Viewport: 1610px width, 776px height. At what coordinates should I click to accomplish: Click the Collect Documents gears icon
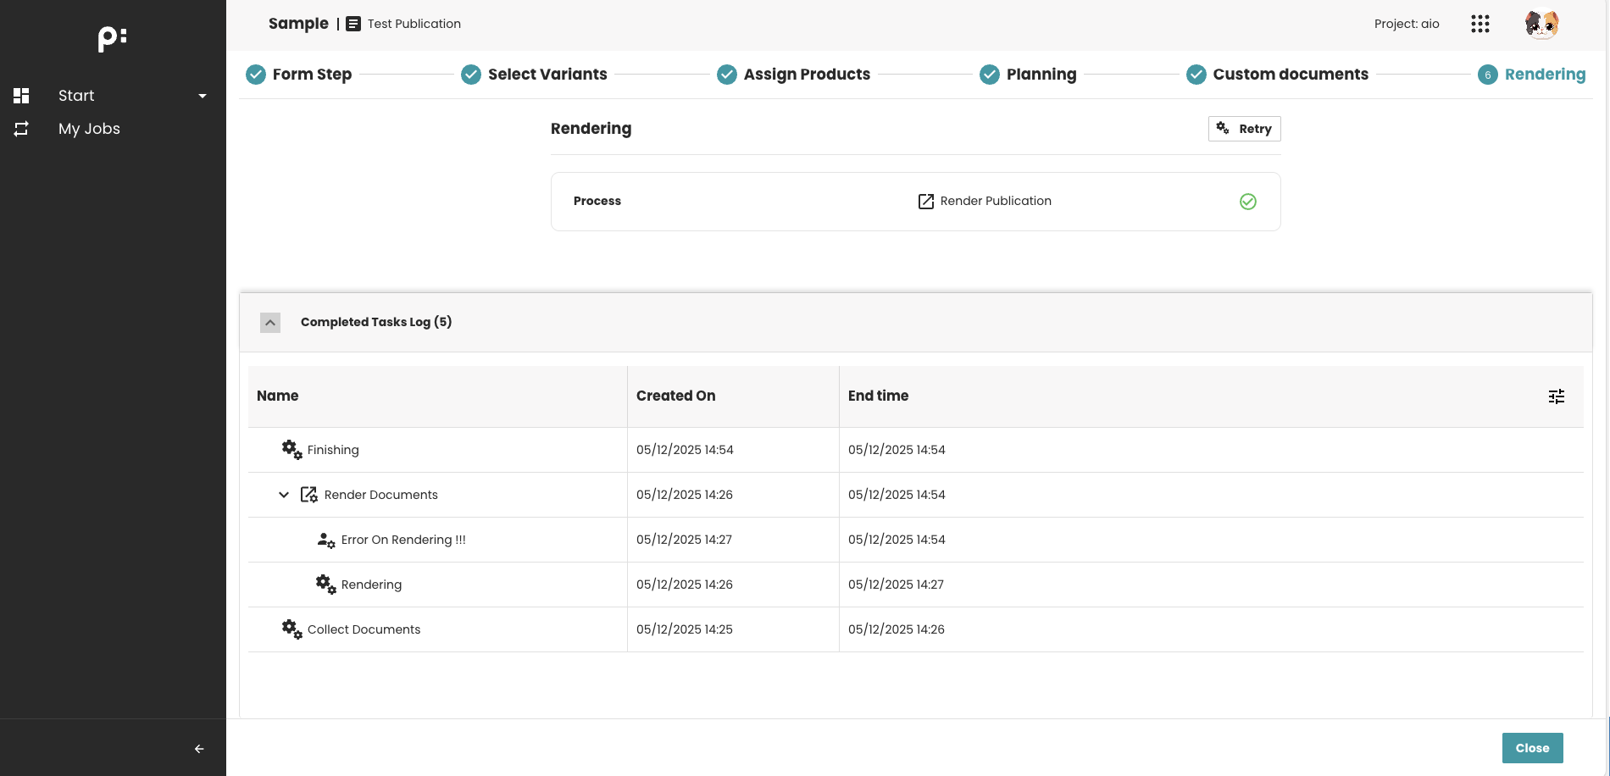point(291,629)
